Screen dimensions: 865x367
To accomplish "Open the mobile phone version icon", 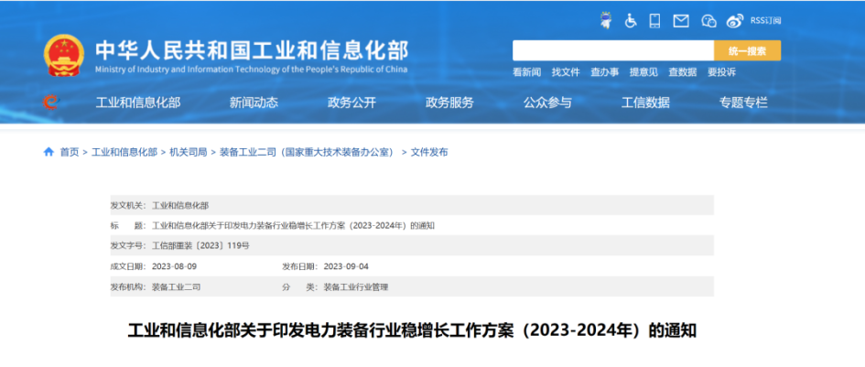I will click(654, 21).
